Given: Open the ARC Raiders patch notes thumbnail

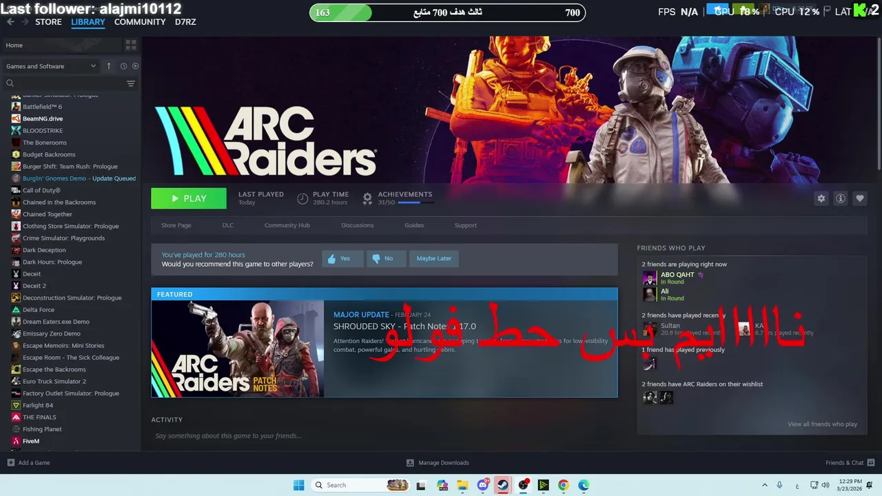Looking at the screenshot, I should point(238,349).
